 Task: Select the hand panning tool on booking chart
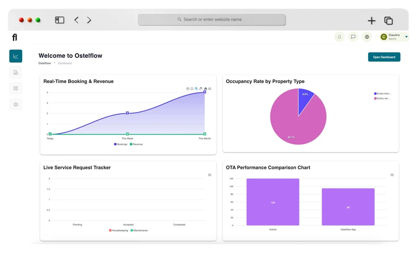(201, 88)
